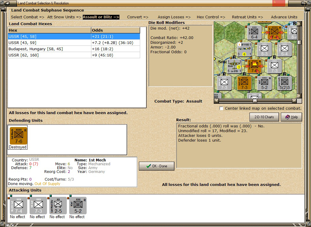Select the VI Inf 7-3 corps on the map

click(x=275, y=67)
